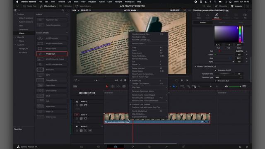This screenshot has height=149, width=265.
Task: Select the red selection mode arrow tool
Action: click(x=107, y=87)
